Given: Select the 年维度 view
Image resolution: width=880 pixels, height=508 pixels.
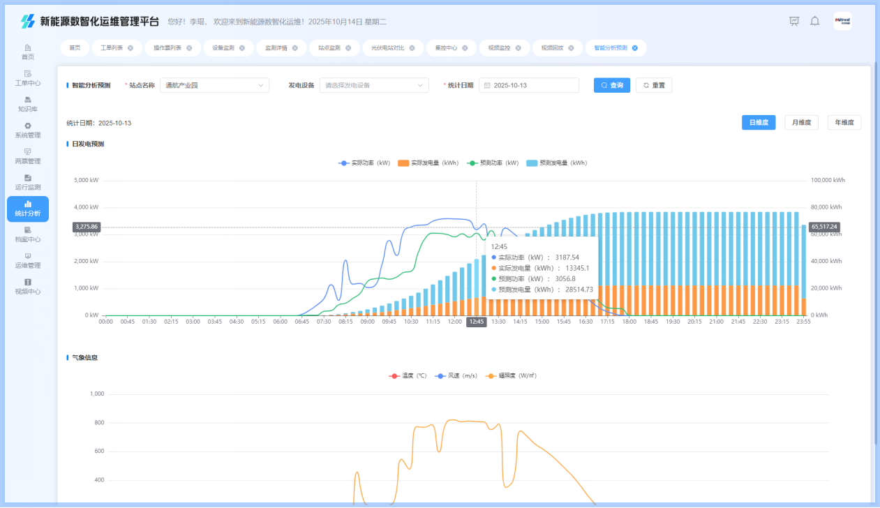Looking at the screenshot, I should (844, 123).
